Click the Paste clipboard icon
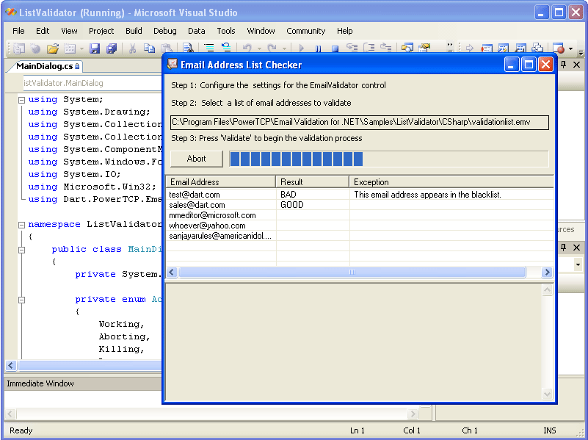The image size is (588, 440). click(166, 48)
